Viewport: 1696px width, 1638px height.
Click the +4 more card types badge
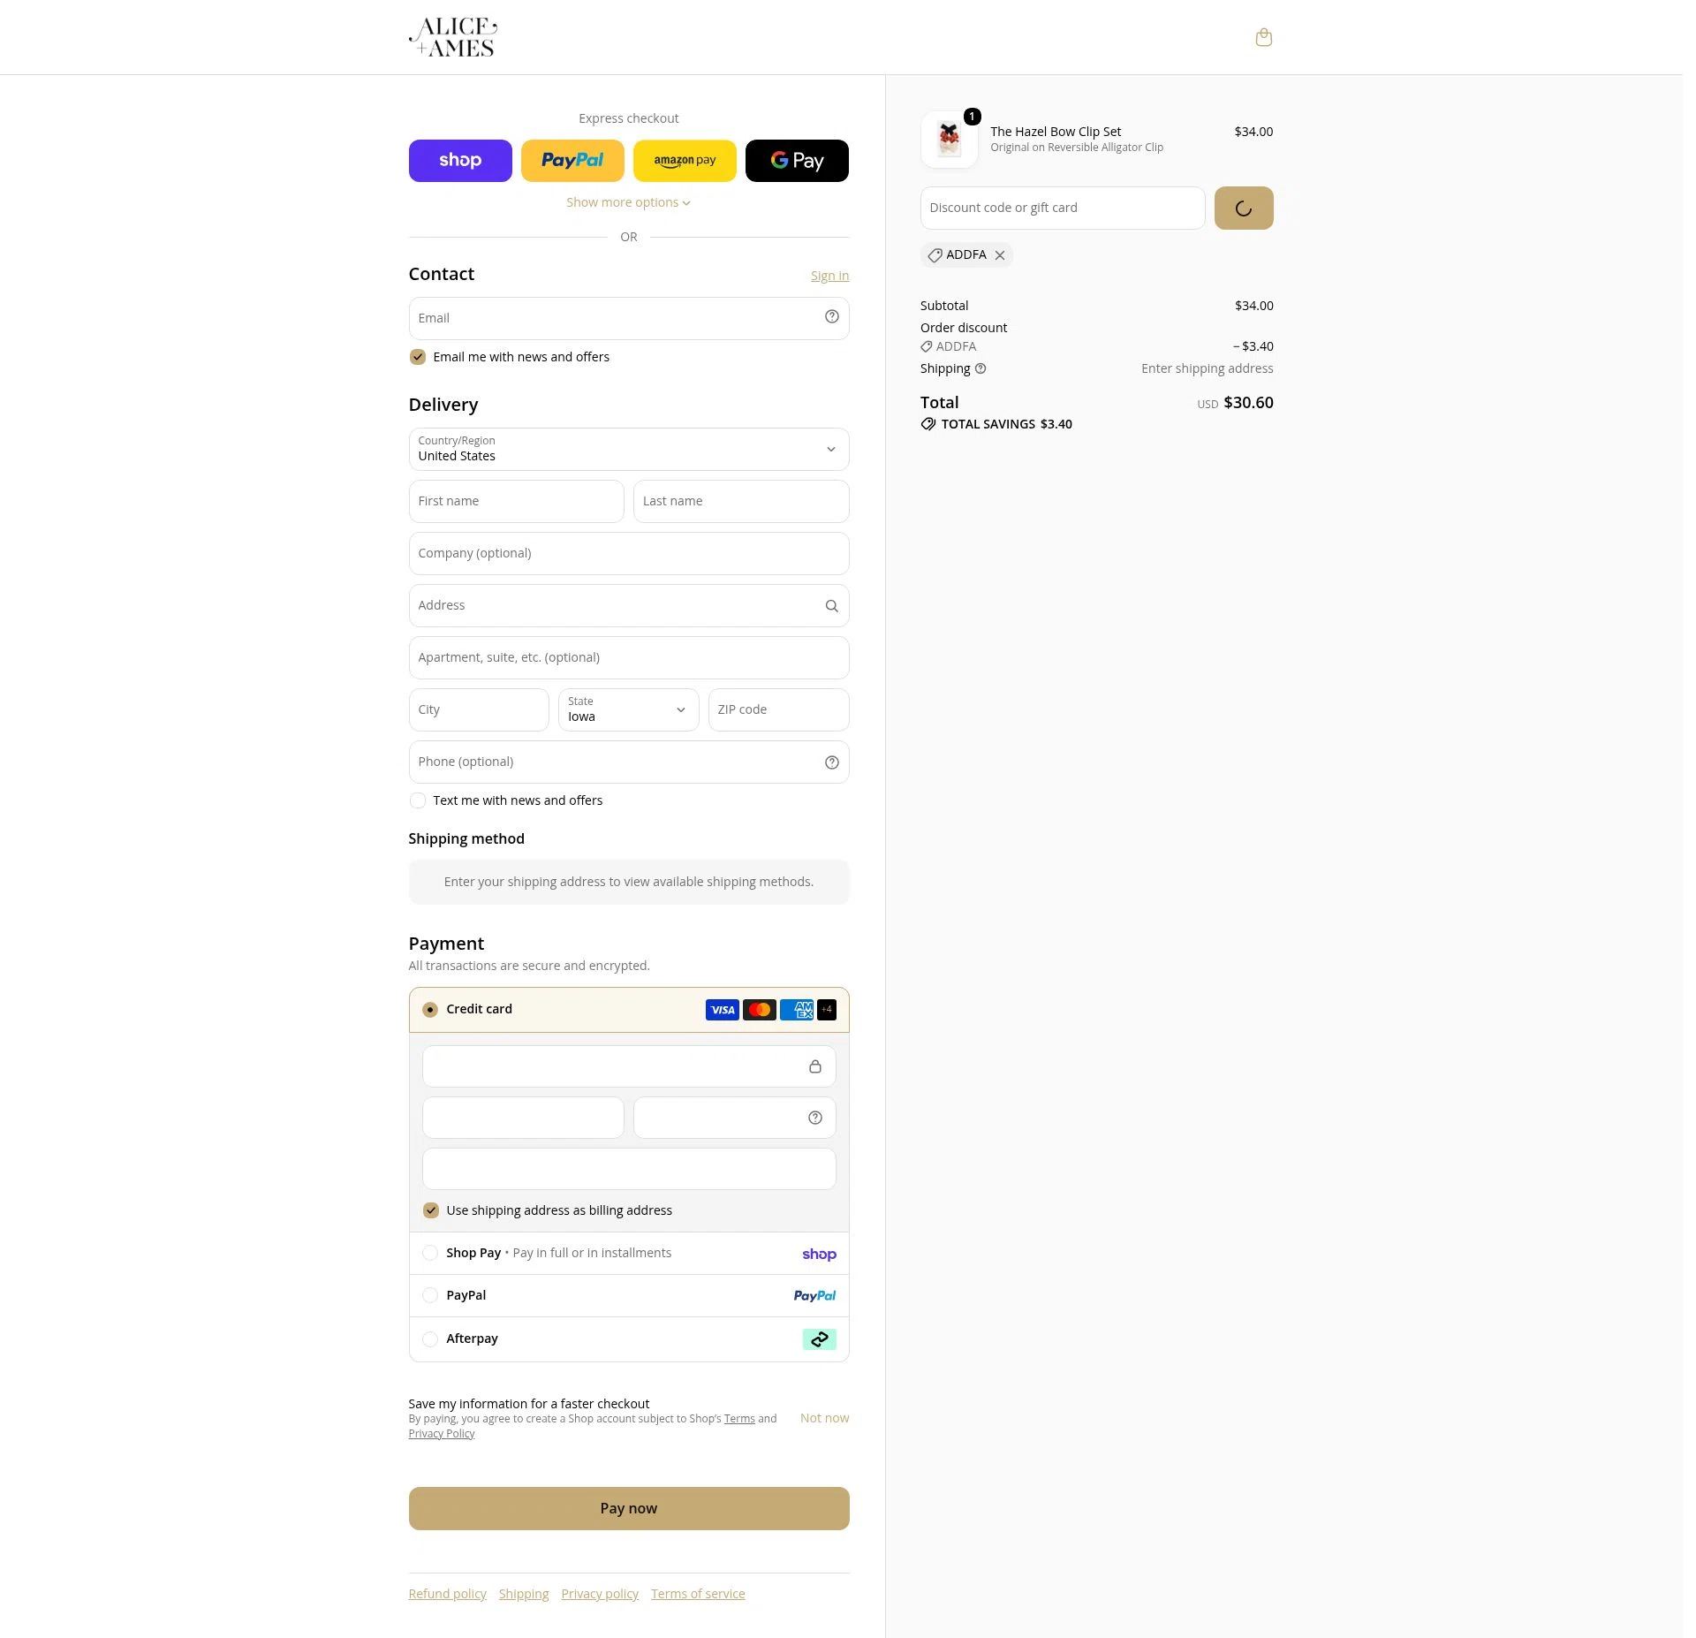(x=826, y=1010)
